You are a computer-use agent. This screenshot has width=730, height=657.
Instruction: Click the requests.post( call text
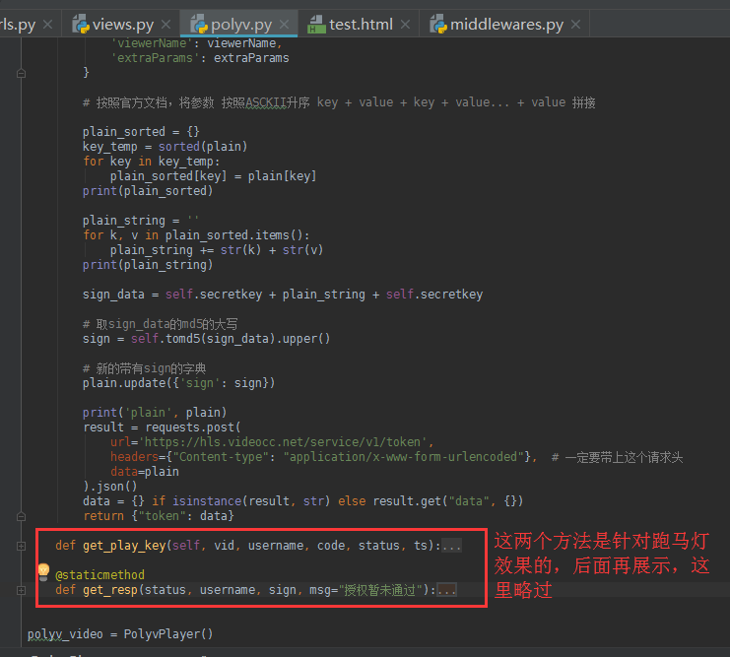coord(193,427)
